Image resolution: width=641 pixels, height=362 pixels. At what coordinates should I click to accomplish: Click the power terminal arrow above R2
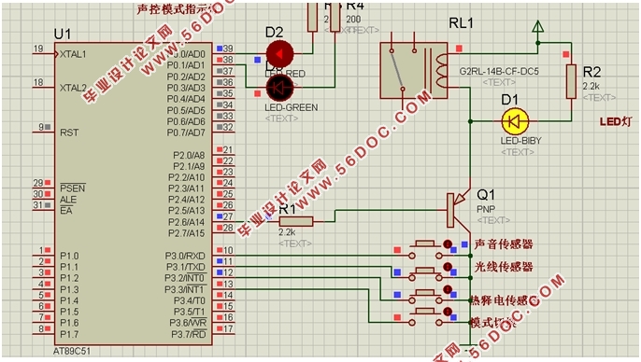(538, 26)
